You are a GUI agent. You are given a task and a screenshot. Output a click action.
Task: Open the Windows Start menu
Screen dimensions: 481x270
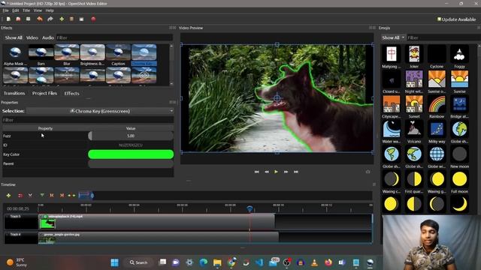(x=115, y=262)
